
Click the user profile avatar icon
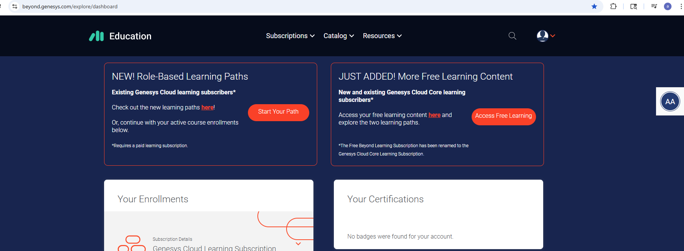[542, 36]
